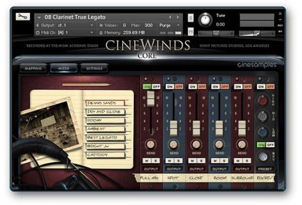Mute Full Mix channel with M button
This screenshot has height=205, width=302.
147,161
